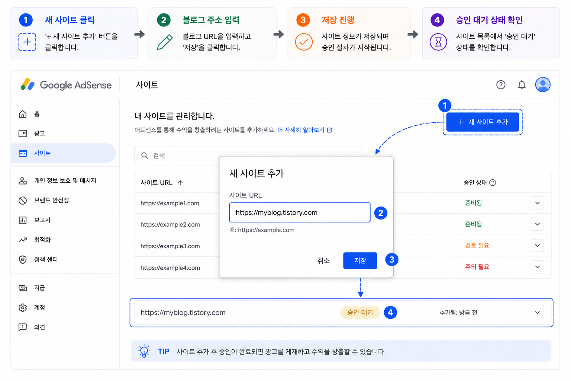Viewport: 571px width, 381px height.
Task: Focus the 사이트 URL input field
Action: [300, 212]
